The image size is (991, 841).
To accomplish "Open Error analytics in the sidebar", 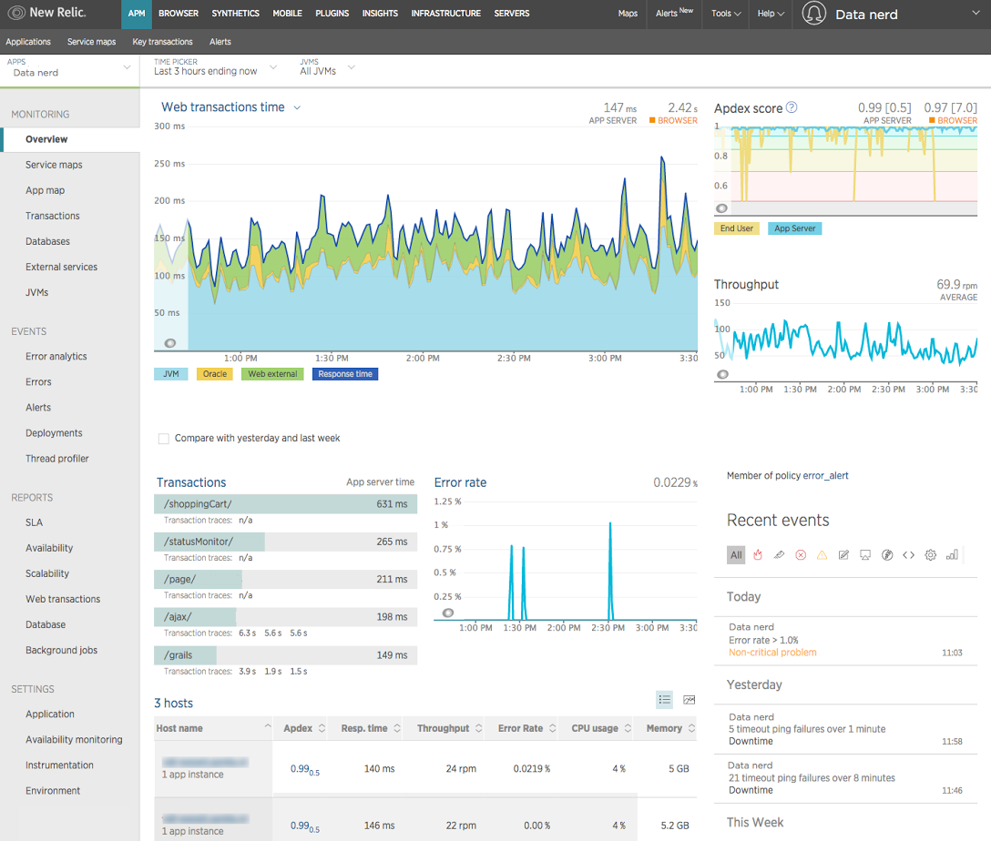I will pyautogui.click(x=56, y=357).
